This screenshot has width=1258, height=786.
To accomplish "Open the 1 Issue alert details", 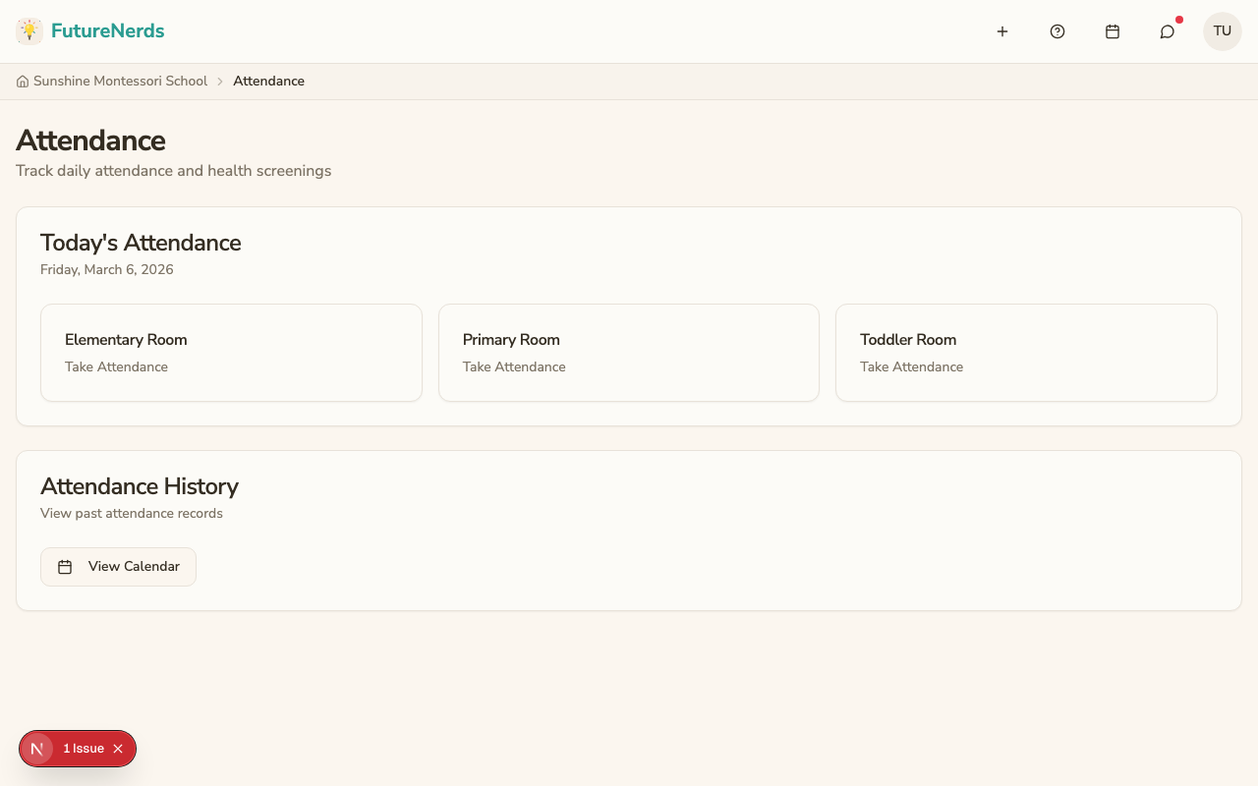I will [x=84, y=749].
